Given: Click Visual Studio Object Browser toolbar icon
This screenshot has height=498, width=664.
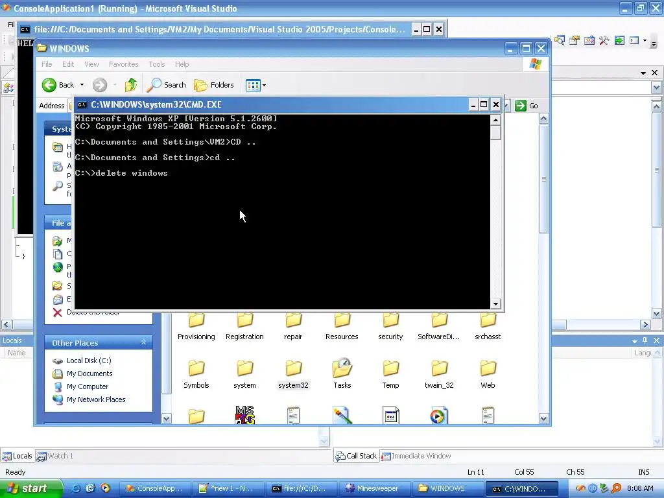Looking at the screenshot, I should click(589, 40).
